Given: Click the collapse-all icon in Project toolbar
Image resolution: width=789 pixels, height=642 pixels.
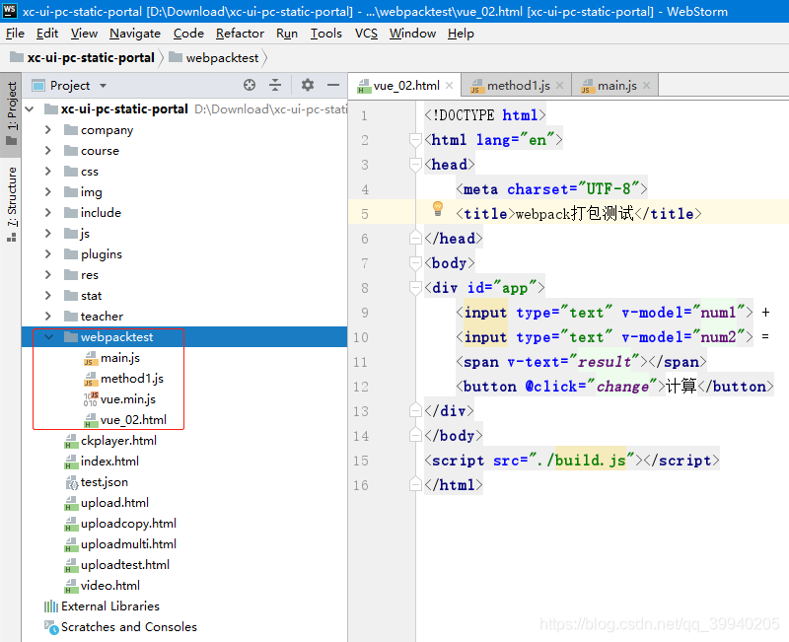Looking at the screenshot, I should click(276, 85).
